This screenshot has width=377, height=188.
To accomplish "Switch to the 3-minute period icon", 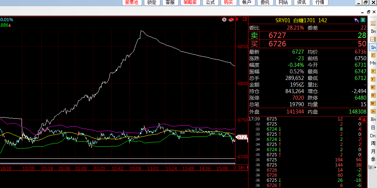I will click(x=373, y=71).
